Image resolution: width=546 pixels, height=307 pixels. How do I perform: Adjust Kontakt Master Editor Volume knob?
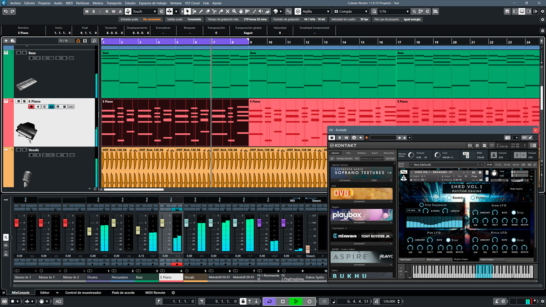(412, 155)
